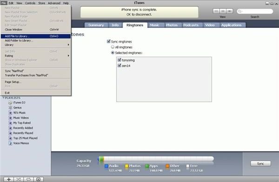279x182 pixels.
Task: Toggle shuffle with the crossed-arrows icon
Action: tap(19, 179)
